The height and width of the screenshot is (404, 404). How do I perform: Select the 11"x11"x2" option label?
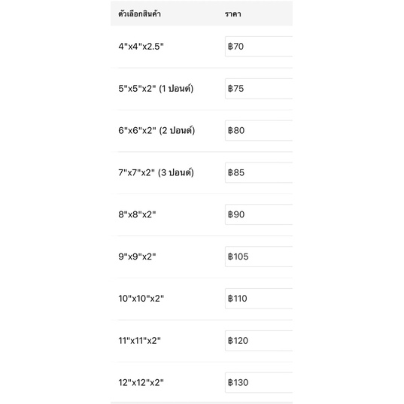tap(139, 341)
